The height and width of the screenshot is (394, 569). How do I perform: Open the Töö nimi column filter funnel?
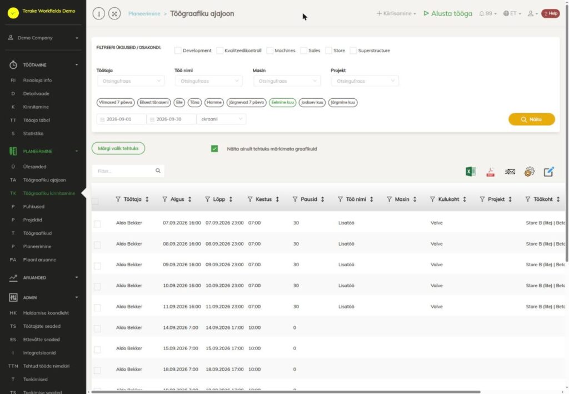click(341, 199)
